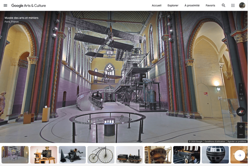
Task: Zoom in with the plus button
Action: coord(241,127)
